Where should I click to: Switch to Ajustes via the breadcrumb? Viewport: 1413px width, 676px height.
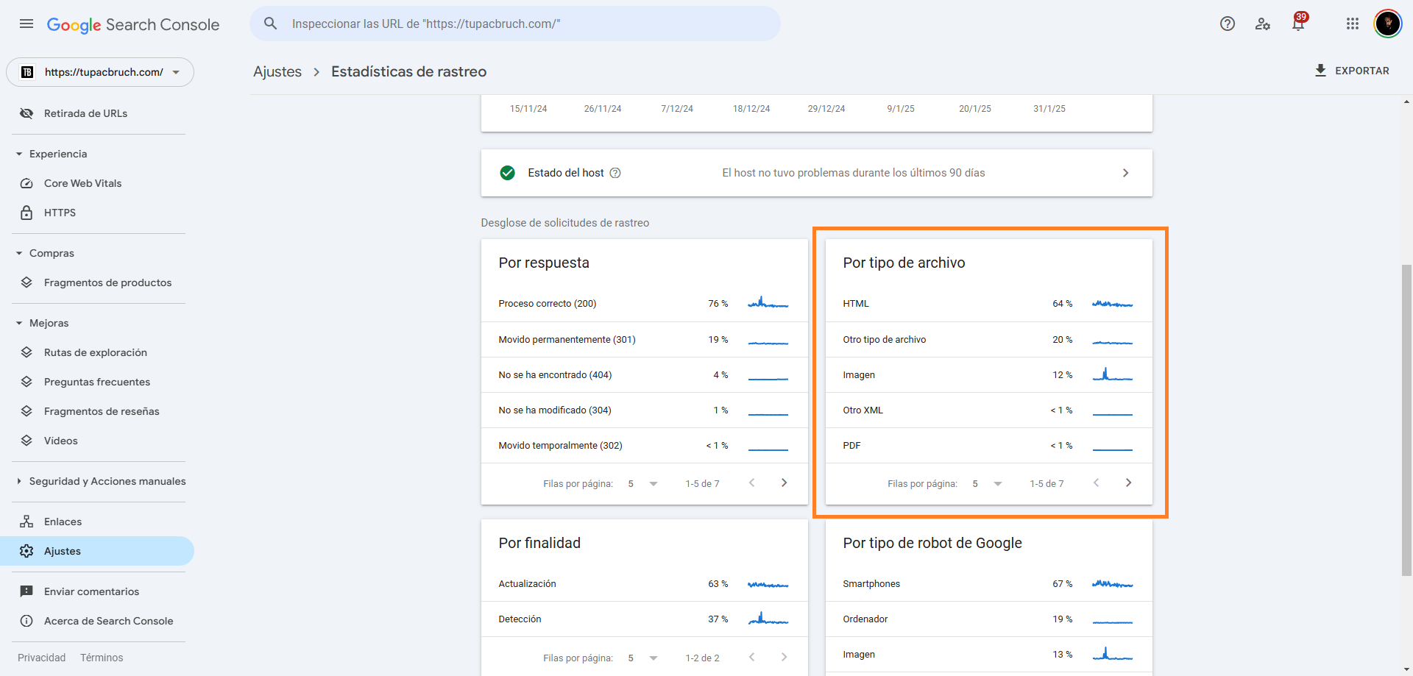[277, 71]
